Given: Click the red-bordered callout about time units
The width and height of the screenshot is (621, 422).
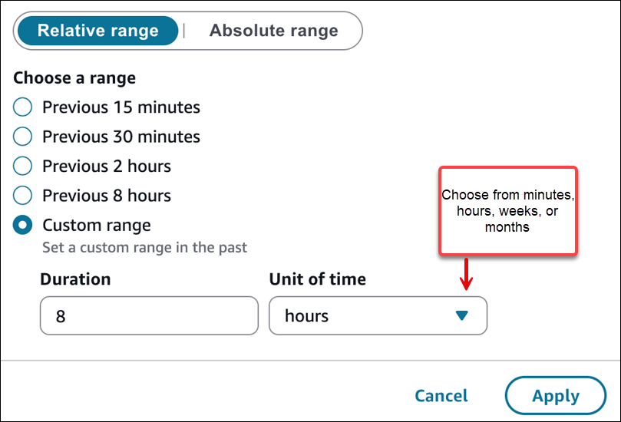Looking at the screenshot, I should point(507,211).
